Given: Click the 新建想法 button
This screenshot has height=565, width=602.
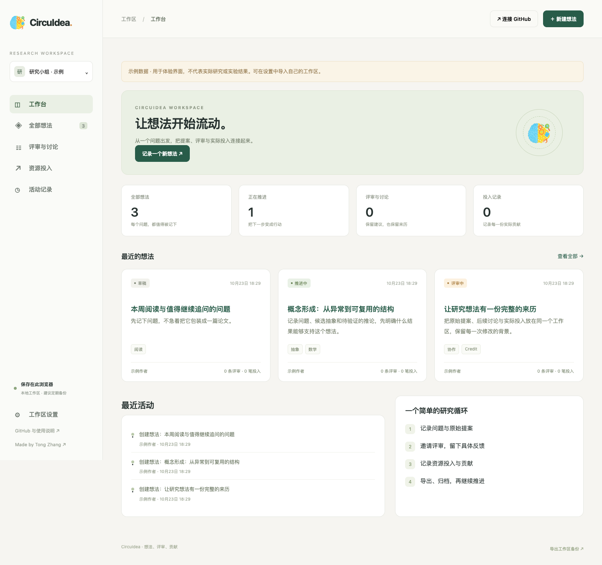Looking at the screenshot, I should click(563, 19).
